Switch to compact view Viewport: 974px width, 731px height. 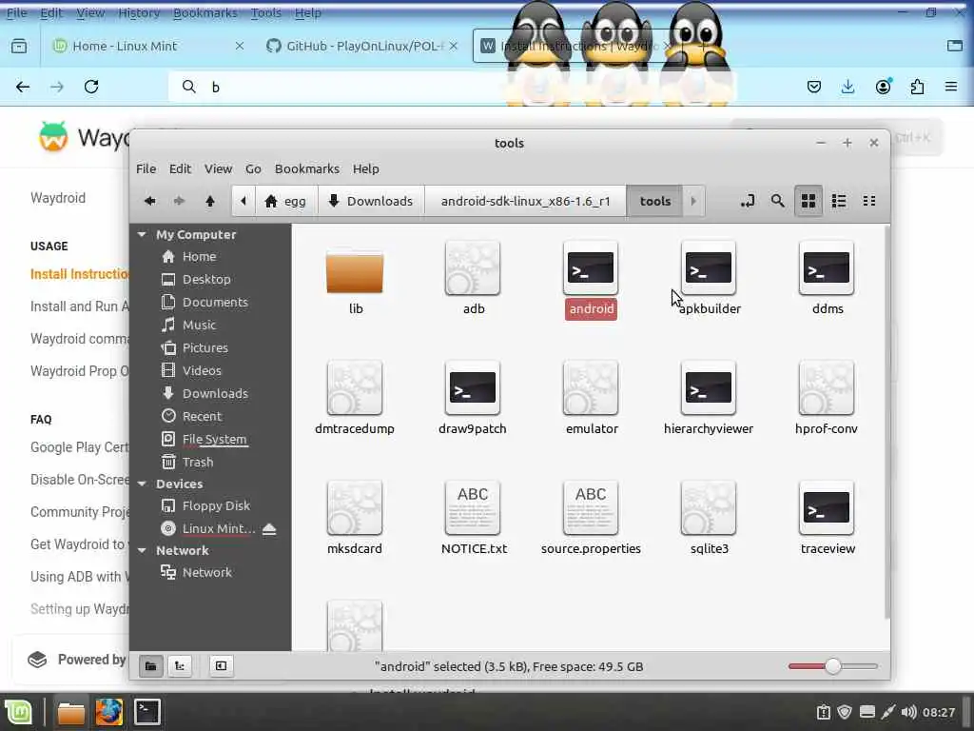(869, 201)
